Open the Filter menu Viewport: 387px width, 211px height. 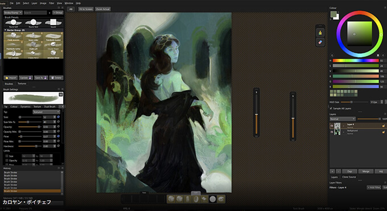tap(51, 3)
